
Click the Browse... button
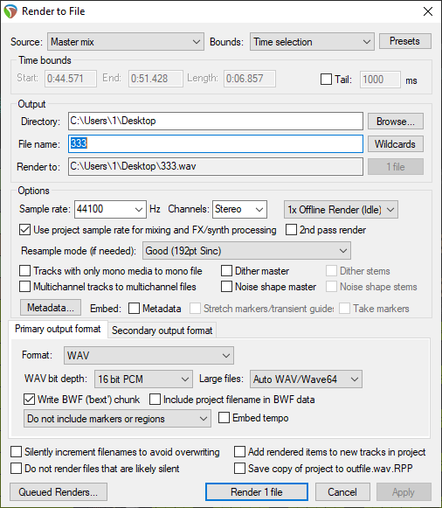click(x=396, y=122)
